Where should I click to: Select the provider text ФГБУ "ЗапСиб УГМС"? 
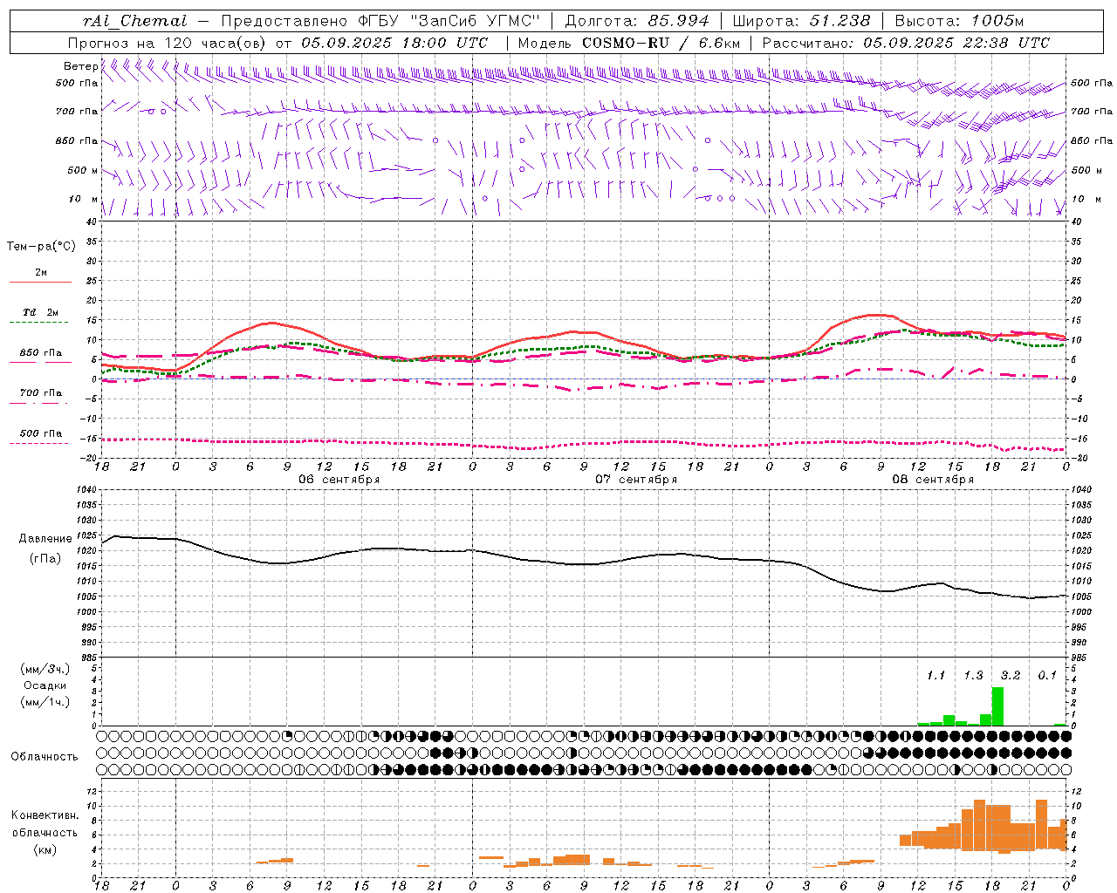coord(449,20)
